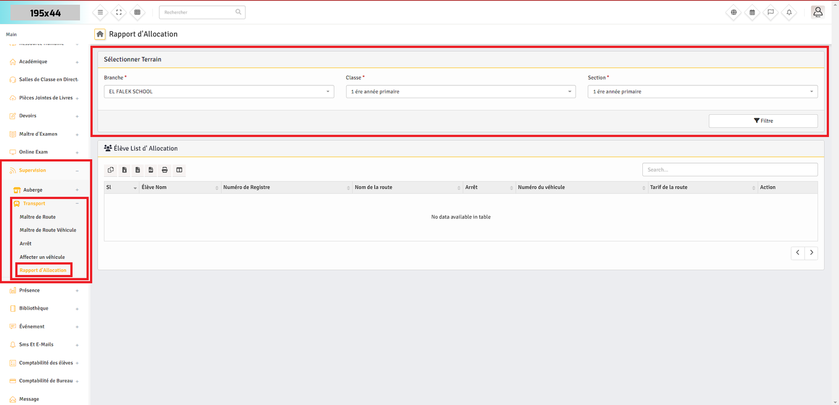Click the home icon beside Rapport d'Allocation
This screenshot has height=405, width=839.
tap(100, 34)
